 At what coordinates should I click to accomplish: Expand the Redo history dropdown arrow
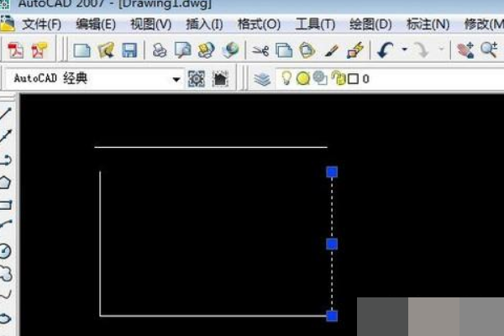coord(441,50)
